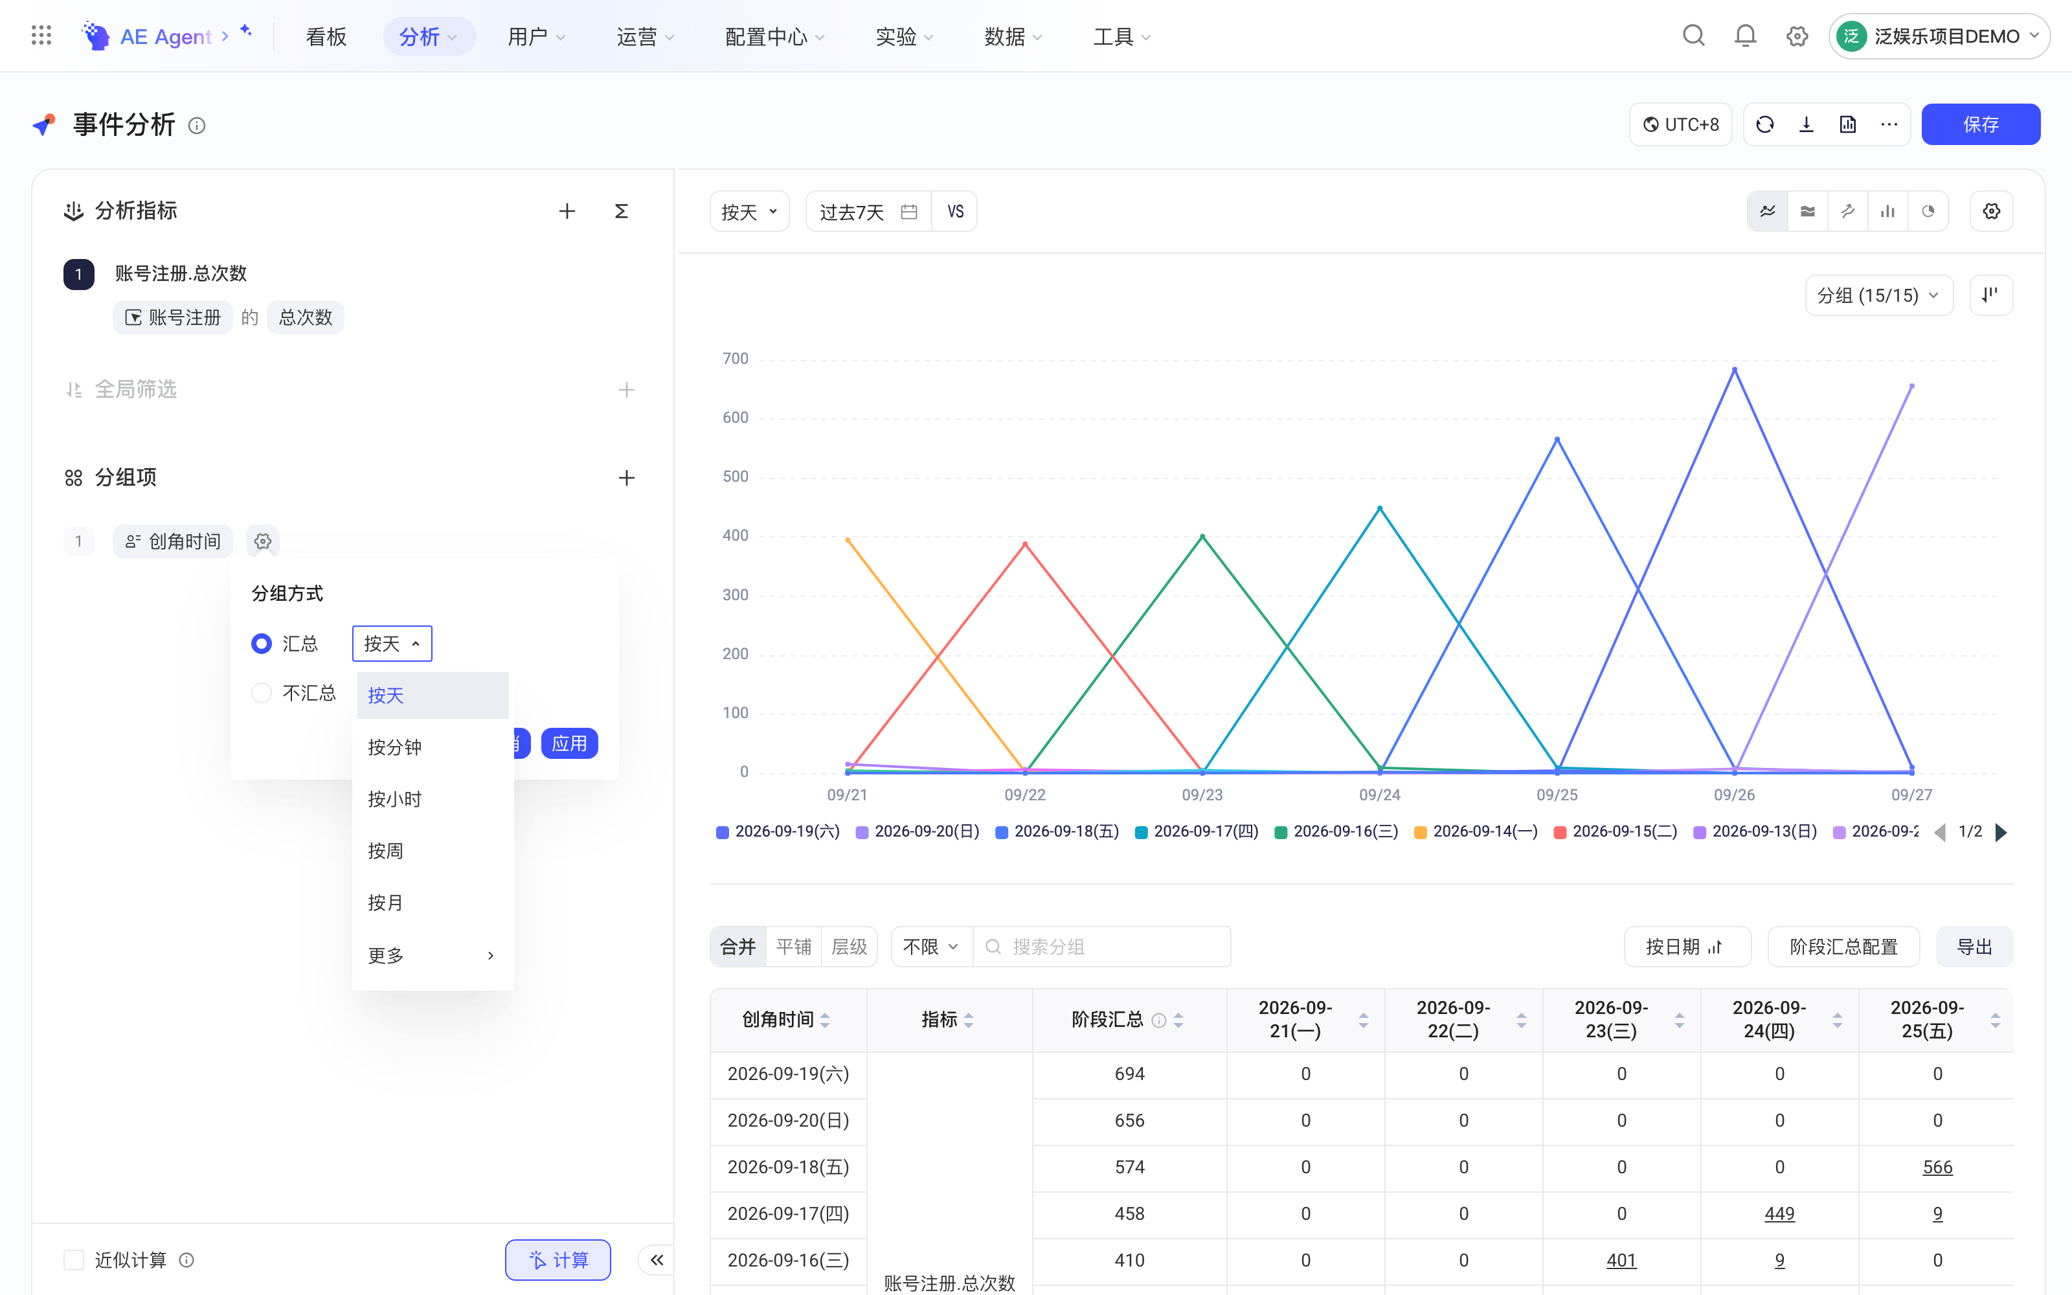Open the 分组 (15/15) dropdown

(x=1878, y=295)
